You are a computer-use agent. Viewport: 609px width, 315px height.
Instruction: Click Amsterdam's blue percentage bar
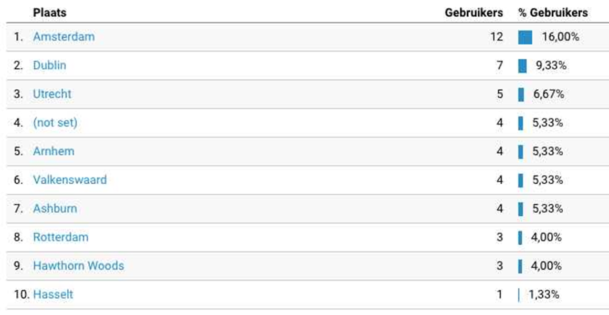525,37
